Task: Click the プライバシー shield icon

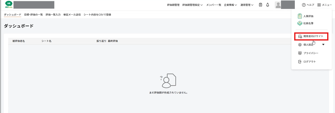Action: tap(300, 53)
